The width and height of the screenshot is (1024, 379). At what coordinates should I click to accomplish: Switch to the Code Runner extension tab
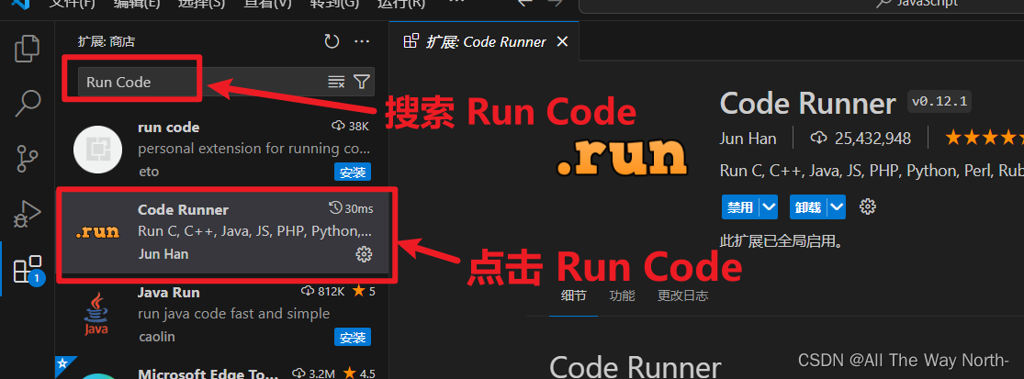click(x=485, y=41)
